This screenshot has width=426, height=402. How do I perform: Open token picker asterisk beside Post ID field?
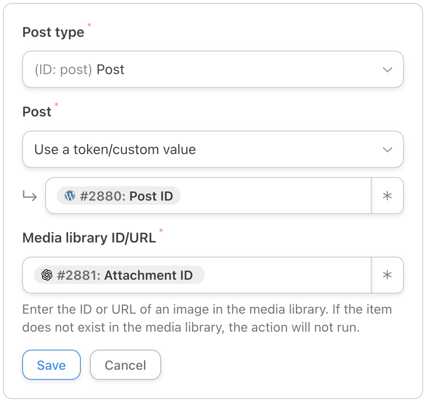(x=387, y=196)
